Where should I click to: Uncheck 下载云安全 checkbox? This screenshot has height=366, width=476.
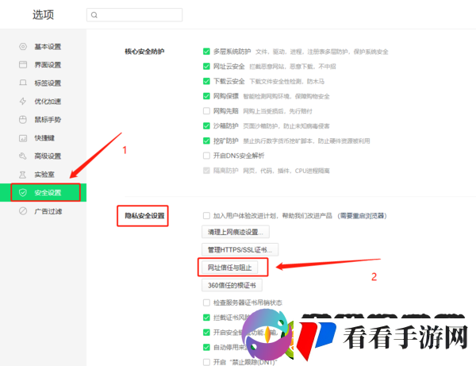[x=206, y=81]
